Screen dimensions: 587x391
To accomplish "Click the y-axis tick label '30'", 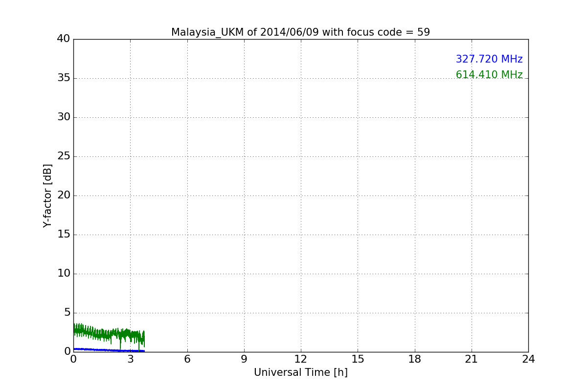I will [x=64, y=117].
